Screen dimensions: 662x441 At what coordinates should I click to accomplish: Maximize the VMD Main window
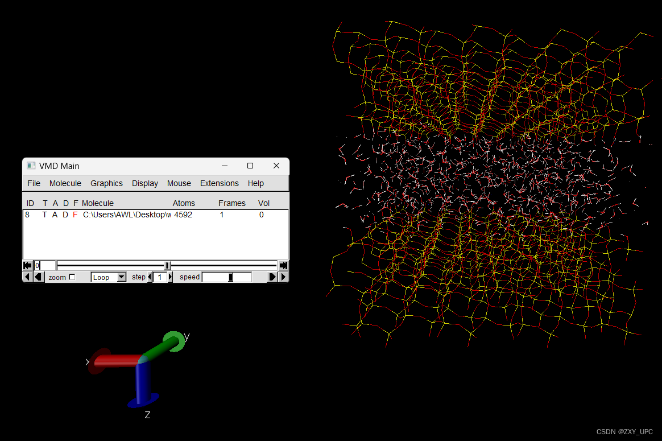pyautogui.click(x=250, y=166)
